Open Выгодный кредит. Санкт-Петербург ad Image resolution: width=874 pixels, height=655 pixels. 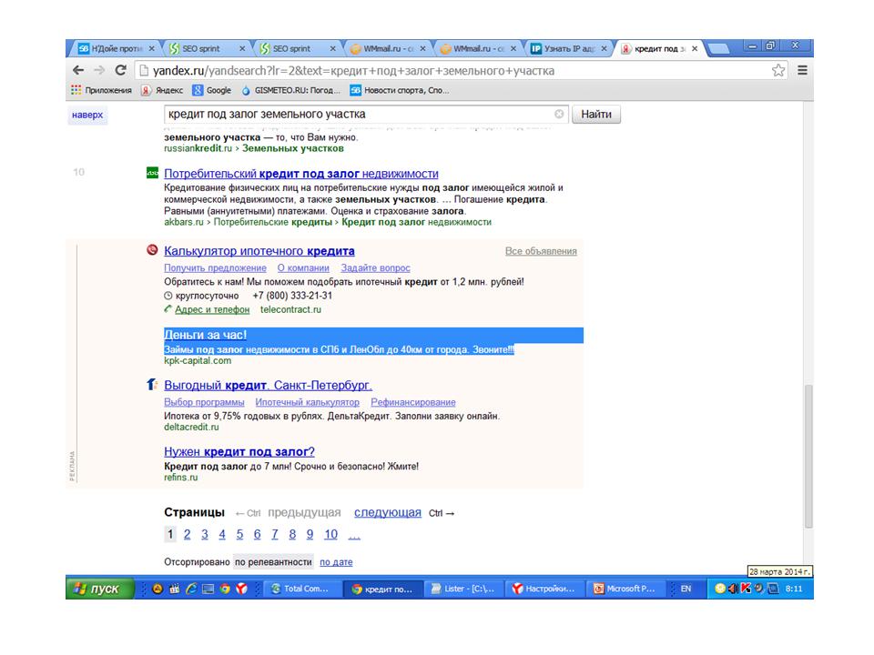click(x=268, y=385)
